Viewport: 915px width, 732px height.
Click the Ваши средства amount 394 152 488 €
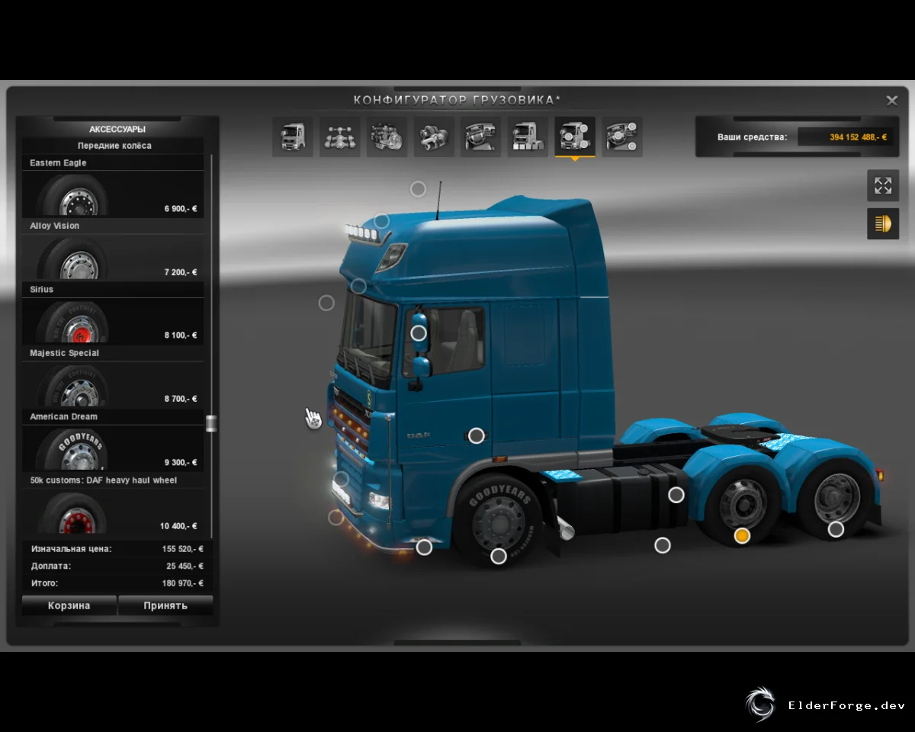coord(859,137)
